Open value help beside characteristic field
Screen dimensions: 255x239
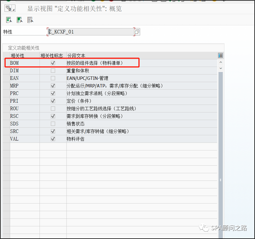[x=137, y=32]
